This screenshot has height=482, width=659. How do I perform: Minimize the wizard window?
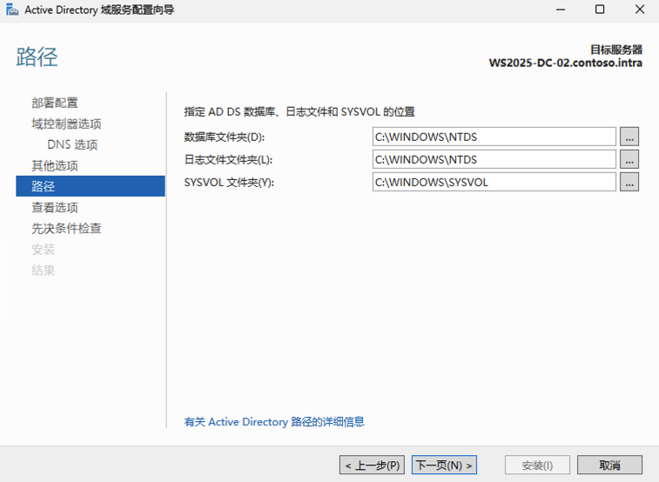(x=561, y=10)
